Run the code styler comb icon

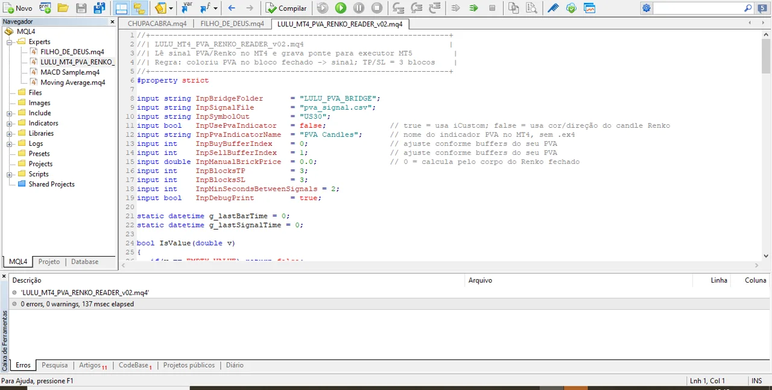(553, 8)
